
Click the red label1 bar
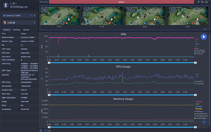122,2
